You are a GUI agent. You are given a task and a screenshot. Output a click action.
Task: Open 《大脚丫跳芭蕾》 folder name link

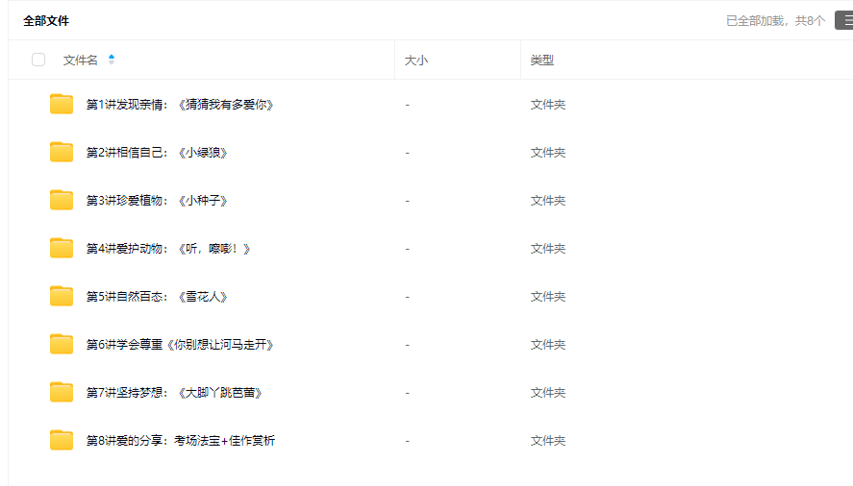pyautogui.click(x=174, y=393)
